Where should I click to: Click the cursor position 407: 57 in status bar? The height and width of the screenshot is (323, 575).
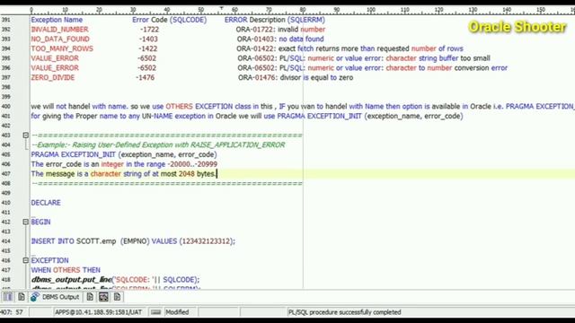pos(12,312)
